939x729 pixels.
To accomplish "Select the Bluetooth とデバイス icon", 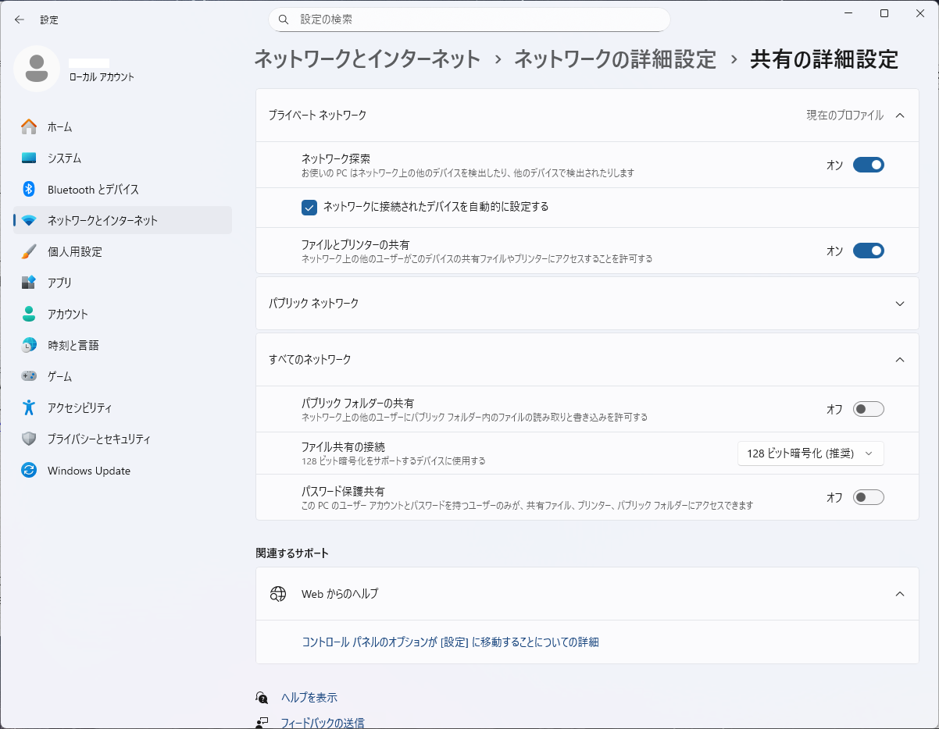I will click(29, 189).
